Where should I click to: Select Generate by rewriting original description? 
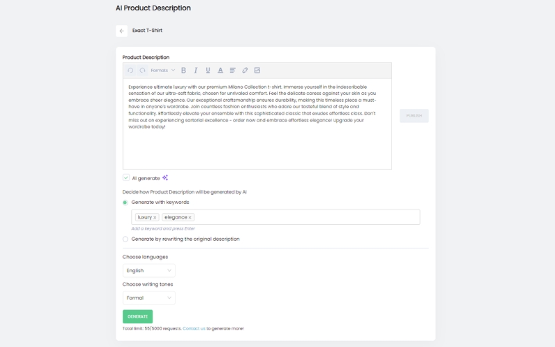coord(125,239)
